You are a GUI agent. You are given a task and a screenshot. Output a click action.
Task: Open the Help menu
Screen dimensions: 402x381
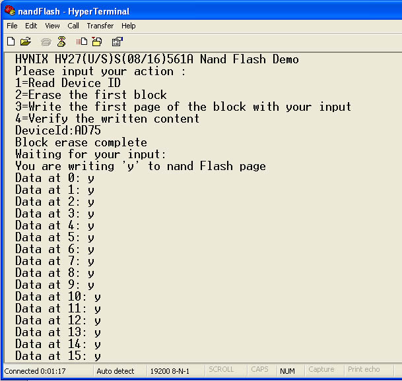pos(129,26)
